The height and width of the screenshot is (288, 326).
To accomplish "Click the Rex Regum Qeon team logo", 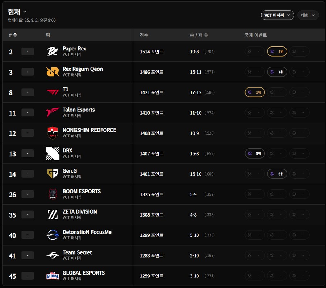I will click(x=53, y=72).
